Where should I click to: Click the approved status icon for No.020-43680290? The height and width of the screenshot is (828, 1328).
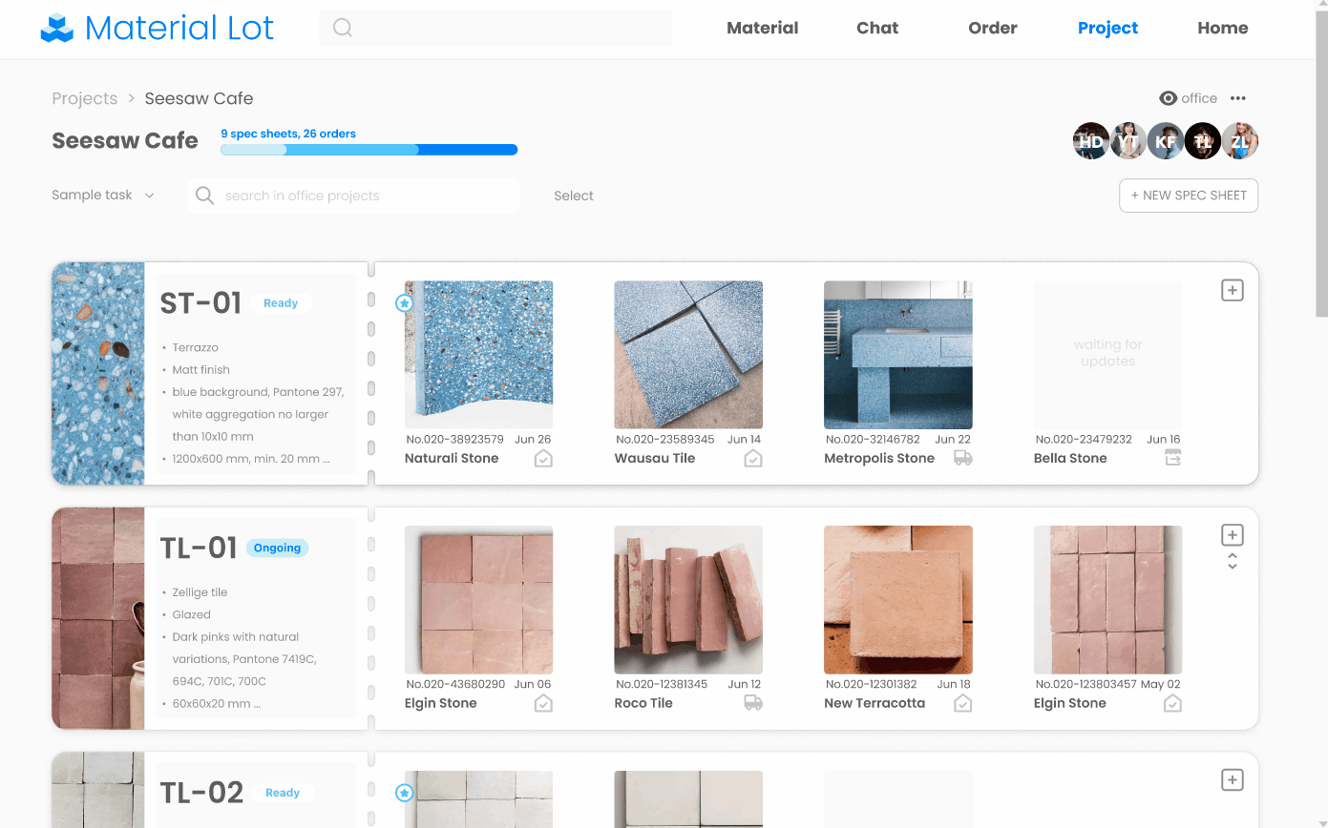[543, 704]
